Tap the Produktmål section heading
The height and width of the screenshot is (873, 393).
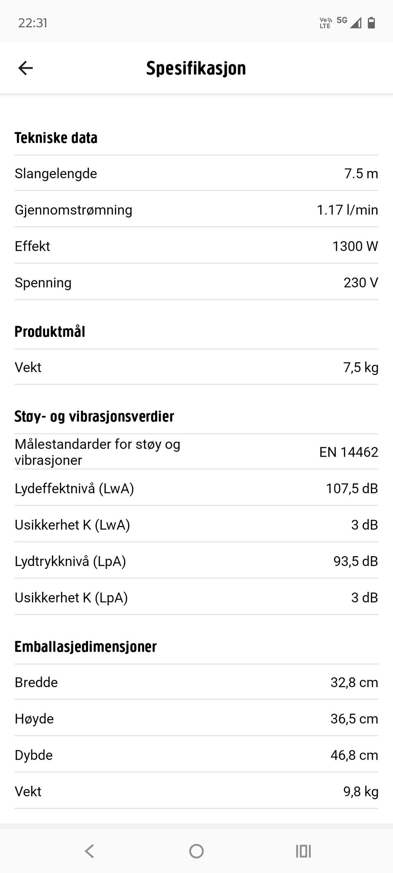coord(50,332)
